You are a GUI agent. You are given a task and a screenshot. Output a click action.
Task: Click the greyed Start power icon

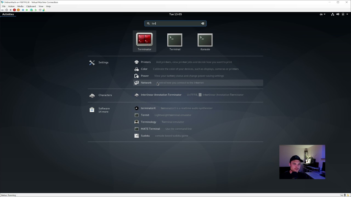tap(7, 10)
